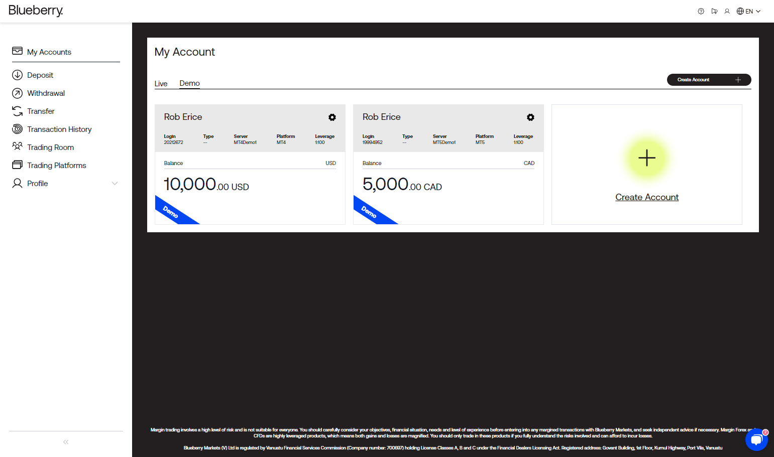Click the Blueberry logo
The width and height of the screenshot is (774, 457).
pyautogui.click(x=36, y=11)
